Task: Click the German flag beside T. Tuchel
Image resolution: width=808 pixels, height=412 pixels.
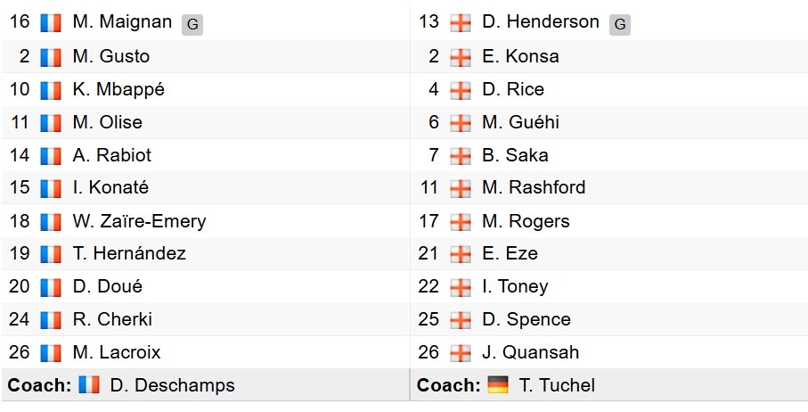Action: (x=498, y=384)
